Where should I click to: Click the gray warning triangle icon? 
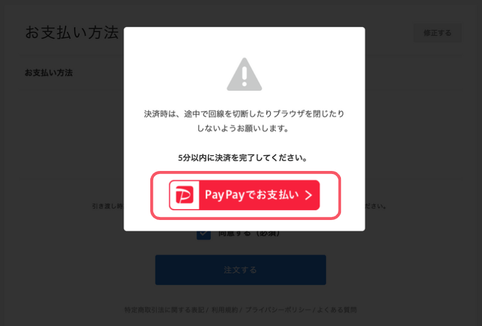tap(245, 74)
